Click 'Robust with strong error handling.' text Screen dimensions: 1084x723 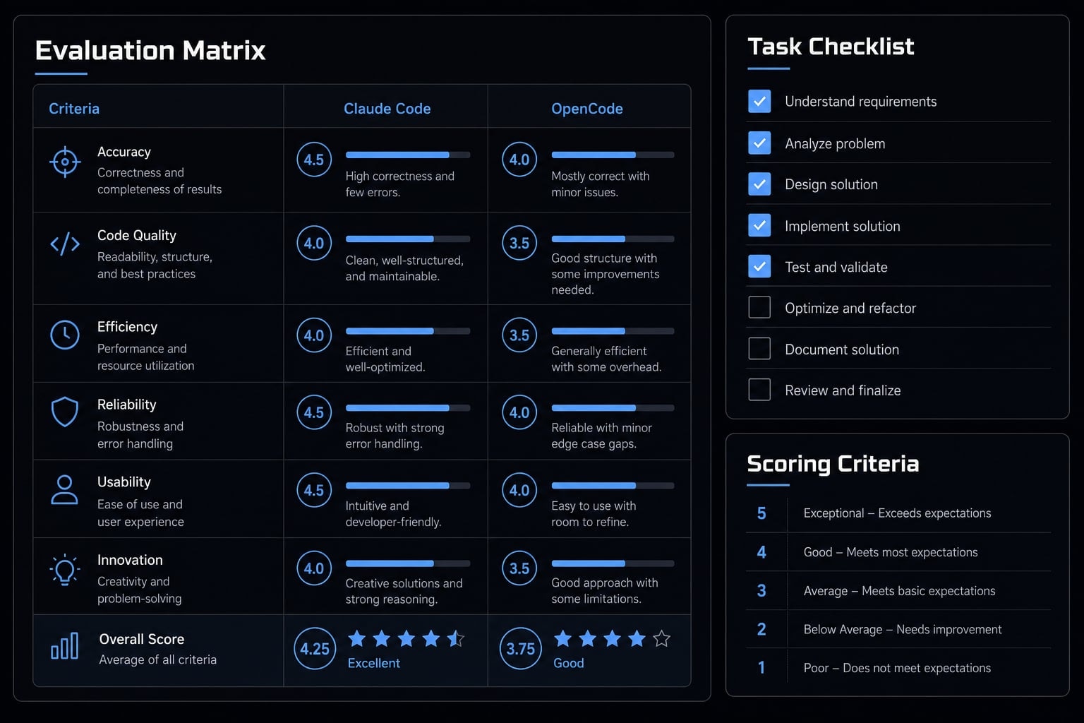pos(395,436)
